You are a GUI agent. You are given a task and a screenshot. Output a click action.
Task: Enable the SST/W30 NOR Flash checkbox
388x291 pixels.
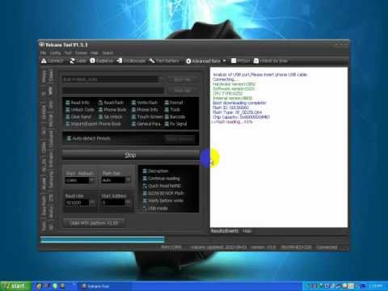pyautogui.click(x=145, y=193)
